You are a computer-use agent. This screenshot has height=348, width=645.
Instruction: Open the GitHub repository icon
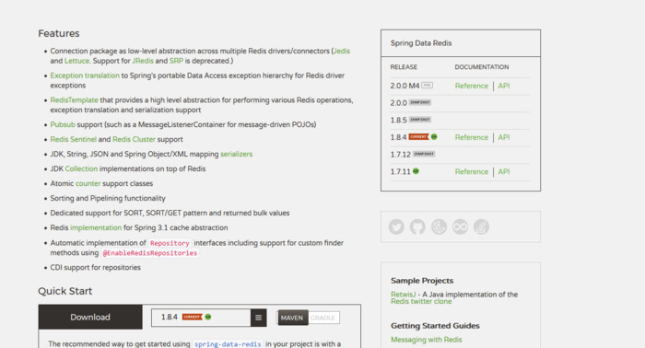[417, 226]
